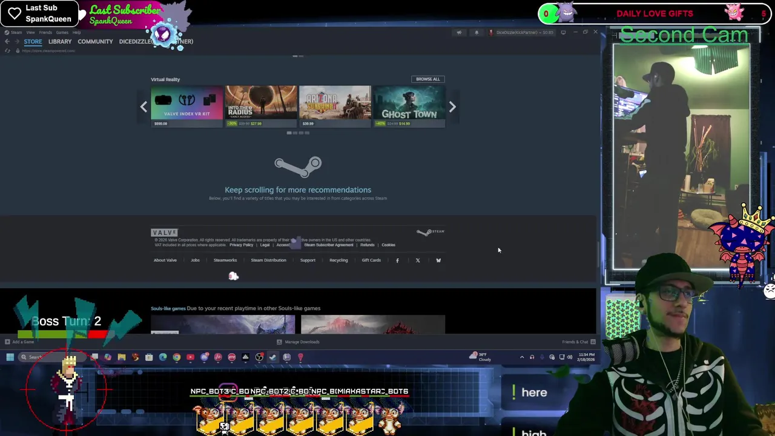Viewport: 775px width, 436px height.
Task: Show previous Virtual Reality carousel items
Action: pyautogui.click(x=143, y=107)
